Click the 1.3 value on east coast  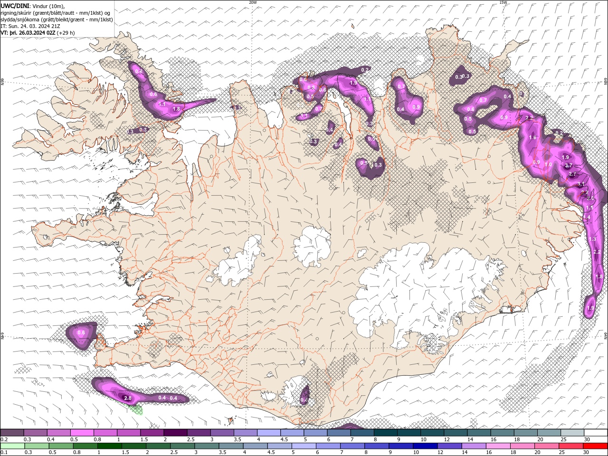[x=592, y=239]
